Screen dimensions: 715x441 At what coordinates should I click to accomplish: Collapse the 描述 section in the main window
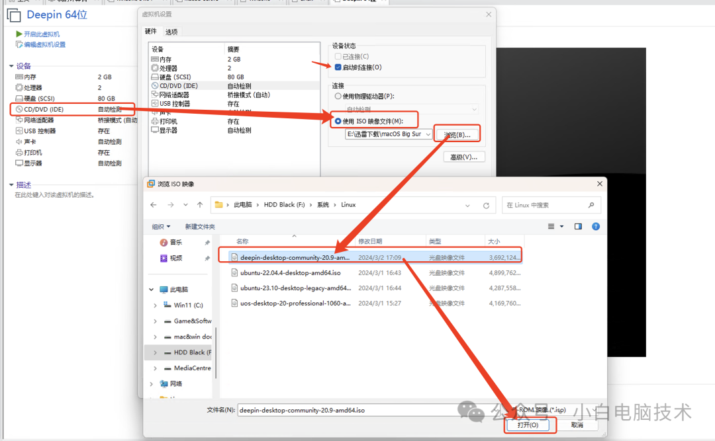(11, 185)
